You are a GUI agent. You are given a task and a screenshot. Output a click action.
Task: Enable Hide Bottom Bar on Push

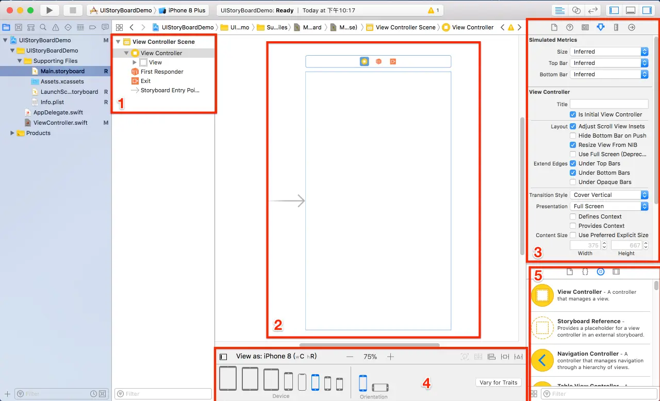point(573,136)
